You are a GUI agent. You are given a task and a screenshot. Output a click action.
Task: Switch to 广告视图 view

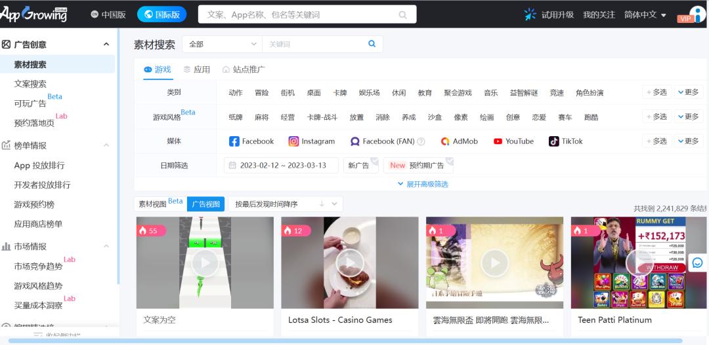pyautogui.click(x=205, y=204)
